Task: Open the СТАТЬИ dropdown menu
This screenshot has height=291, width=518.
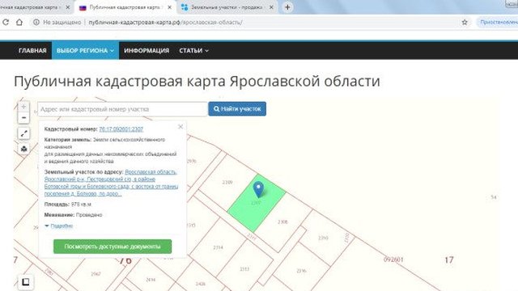Action: tap(193, 50)
